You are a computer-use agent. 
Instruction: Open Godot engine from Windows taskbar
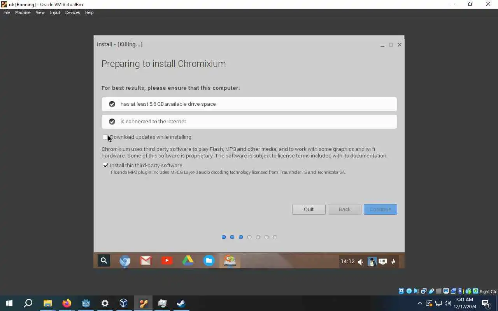86,303
